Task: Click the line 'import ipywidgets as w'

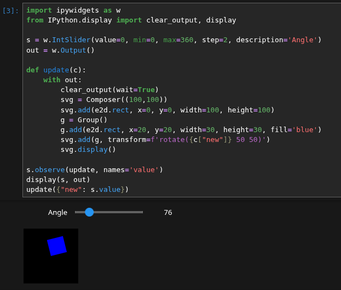Action: [73, 10]
